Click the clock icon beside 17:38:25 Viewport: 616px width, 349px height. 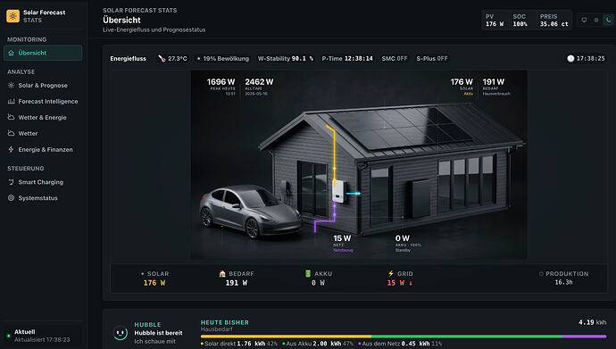click(570, 59)
